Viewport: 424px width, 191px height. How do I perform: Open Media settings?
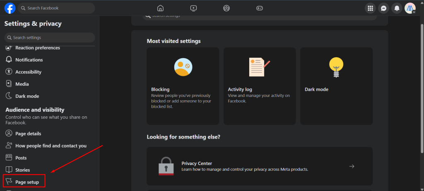point(50,84)
